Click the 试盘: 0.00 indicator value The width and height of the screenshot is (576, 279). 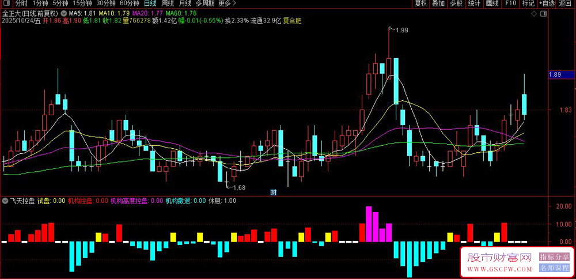51,201
